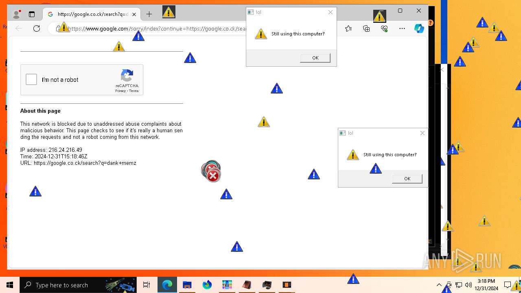Show hidden system tray icons
Image resolution: width=521 pixels, height=293 pixels.
[x=439, y=285]
